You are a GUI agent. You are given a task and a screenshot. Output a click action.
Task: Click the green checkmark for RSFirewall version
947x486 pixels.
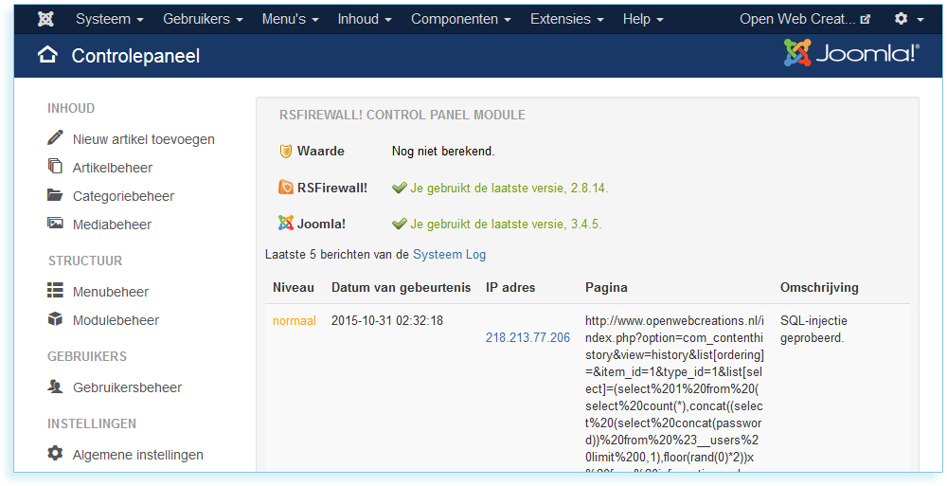coord(400,188)
